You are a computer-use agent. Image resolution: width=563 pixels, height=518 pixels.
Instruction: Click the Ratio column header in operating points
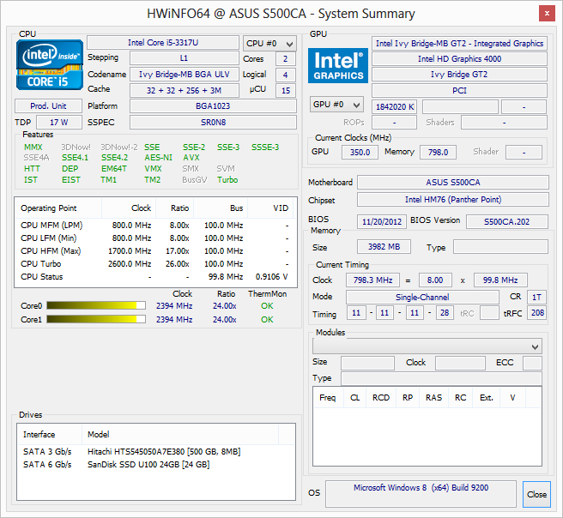175,208
